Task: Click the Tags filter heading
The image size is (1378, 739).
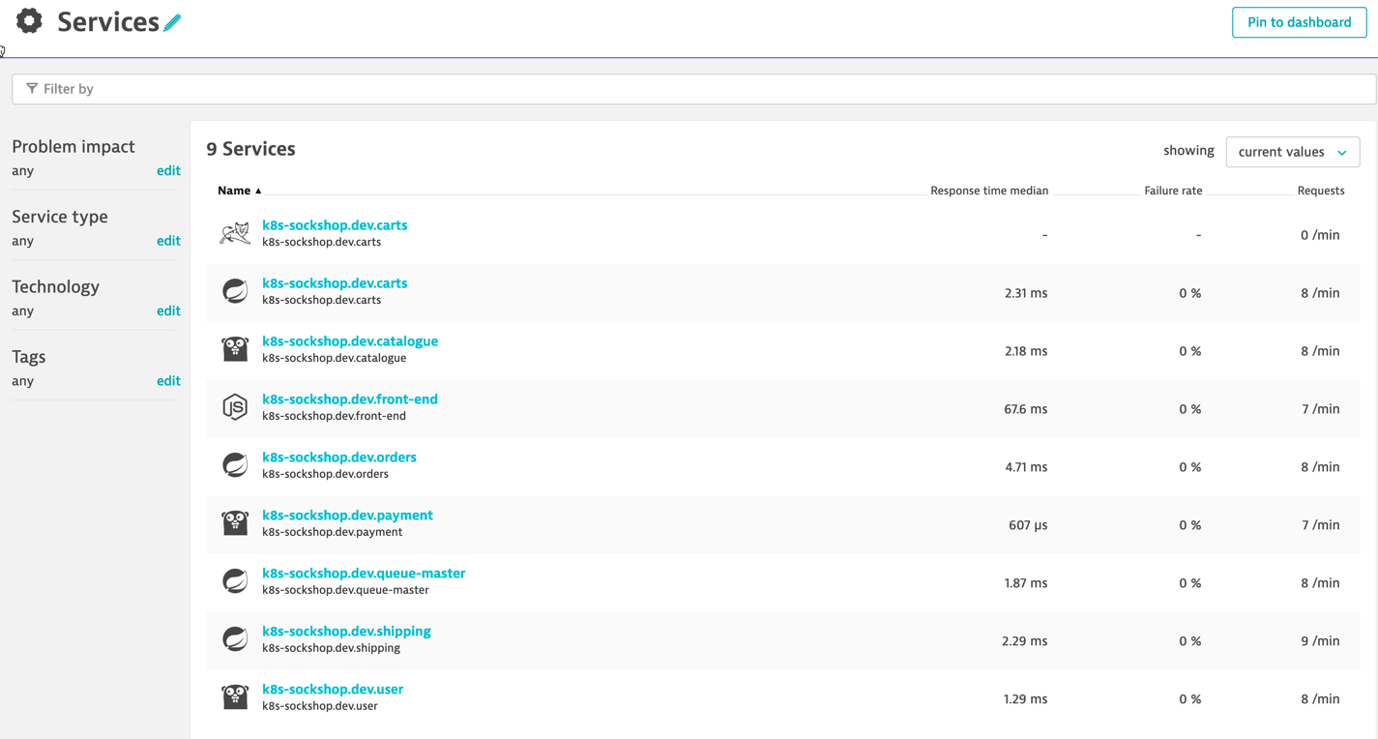Action: tap(29, 357)
